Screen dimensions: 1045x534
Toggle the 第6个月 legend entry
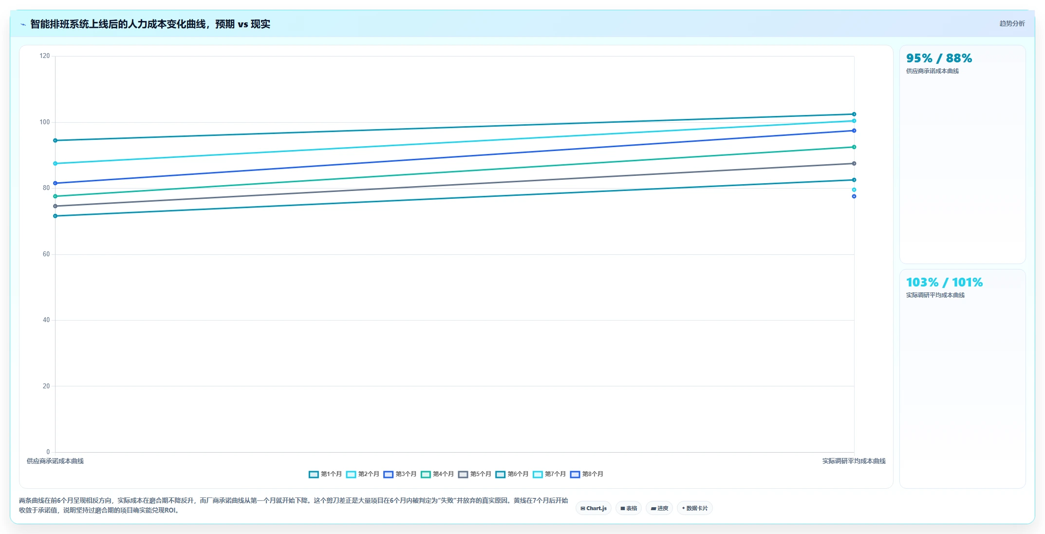[x=512, y=474]
